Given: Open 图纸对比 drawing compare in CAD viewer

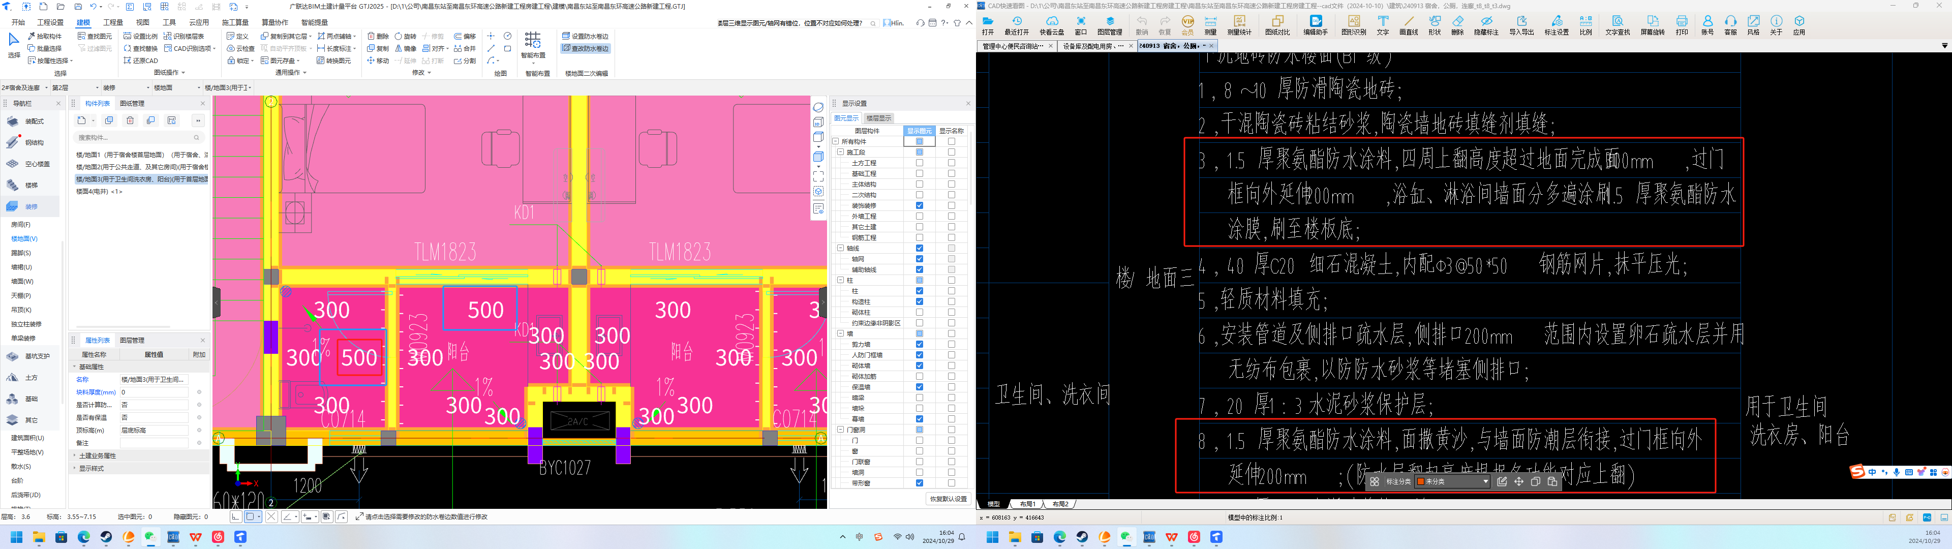Looking at the screenshot, I should [1277, 26].
